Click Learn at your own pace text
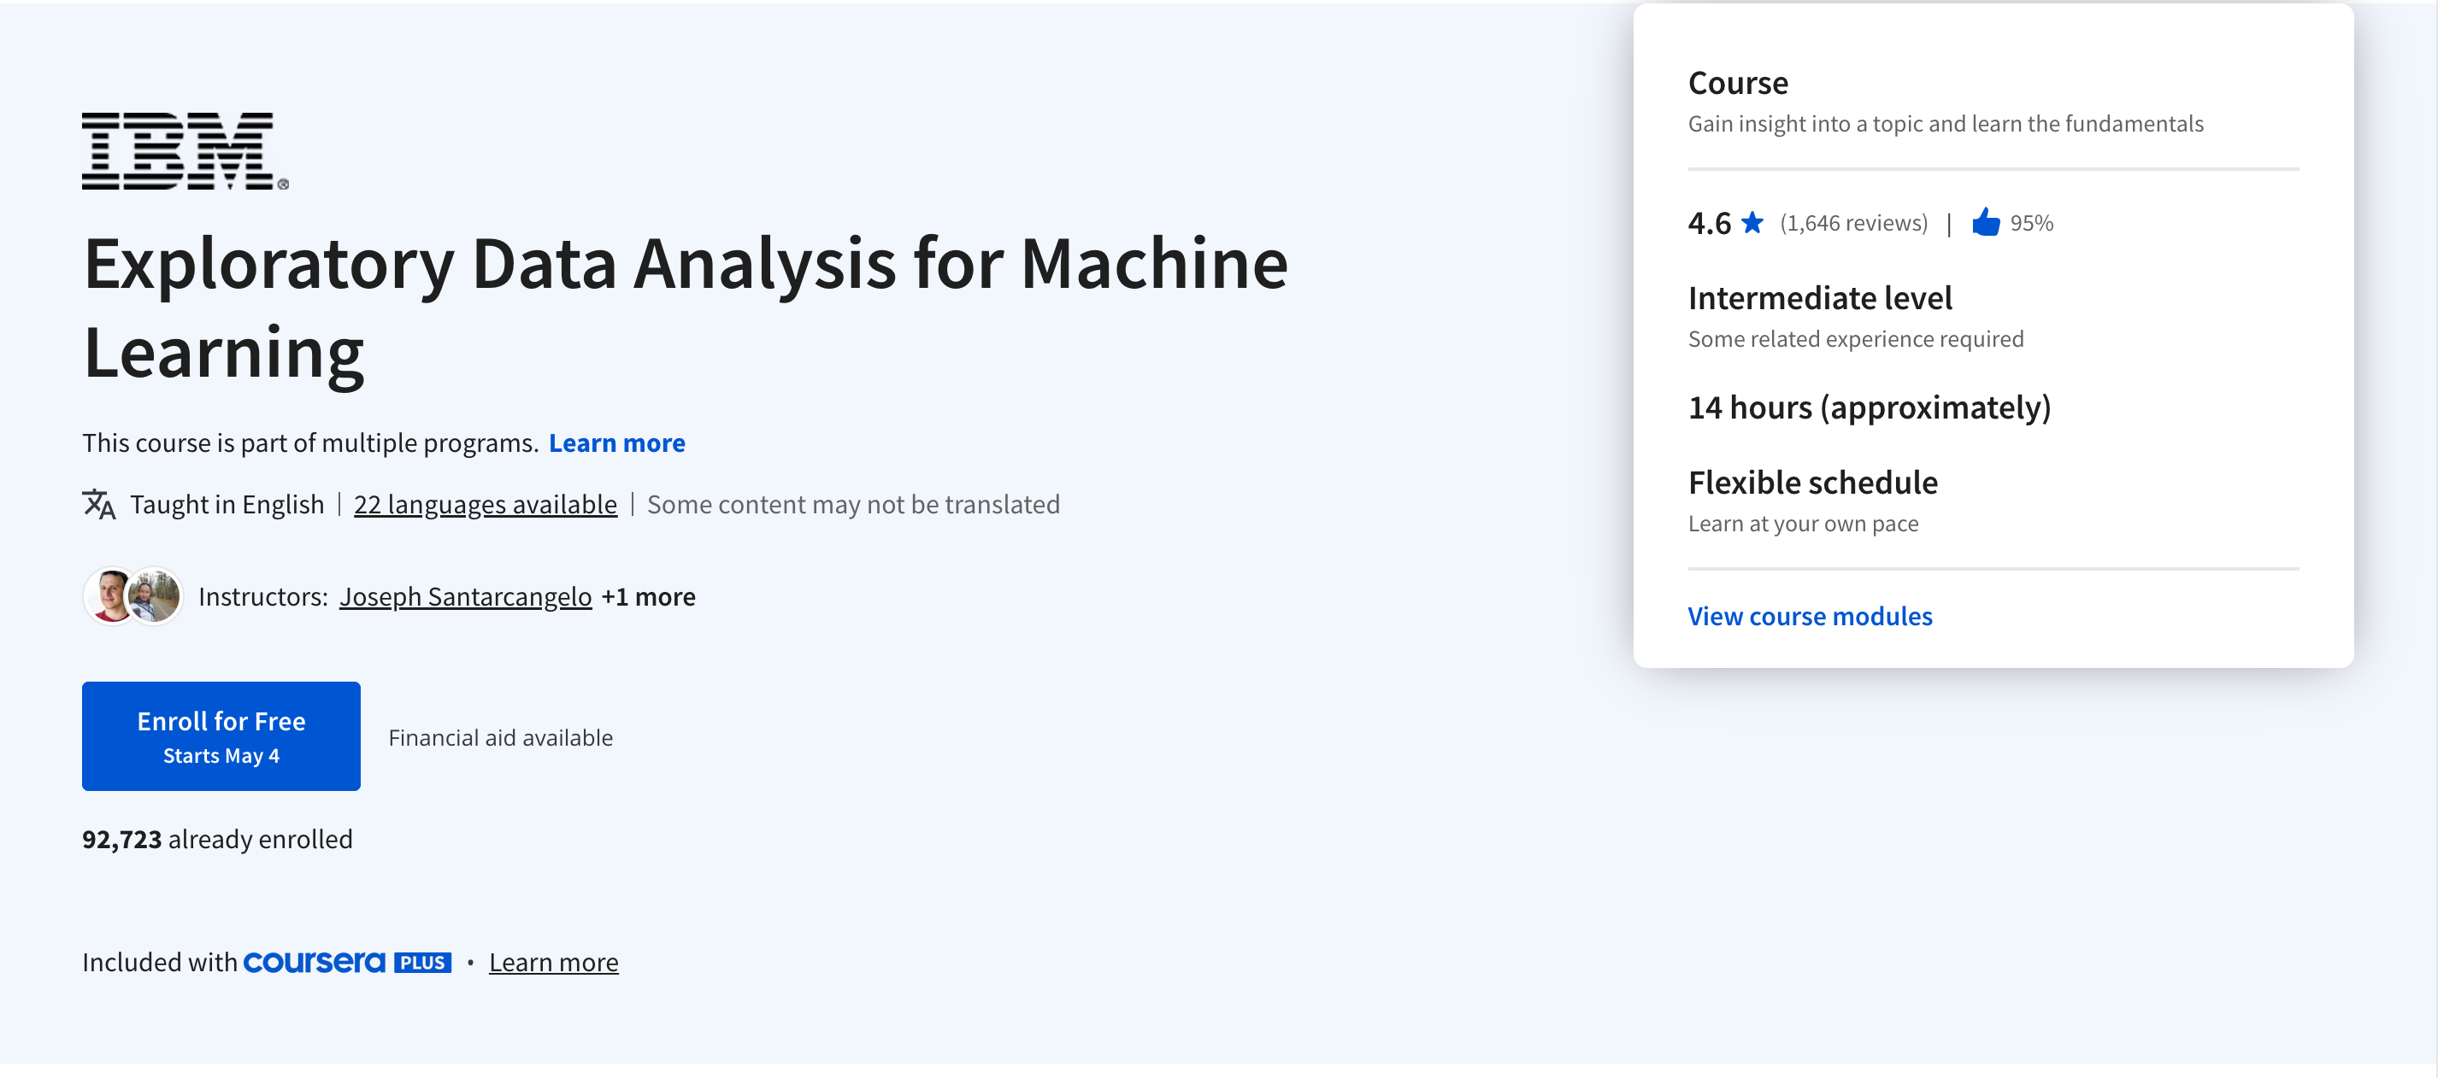2438x1078 pixels. click(1803, 524)
